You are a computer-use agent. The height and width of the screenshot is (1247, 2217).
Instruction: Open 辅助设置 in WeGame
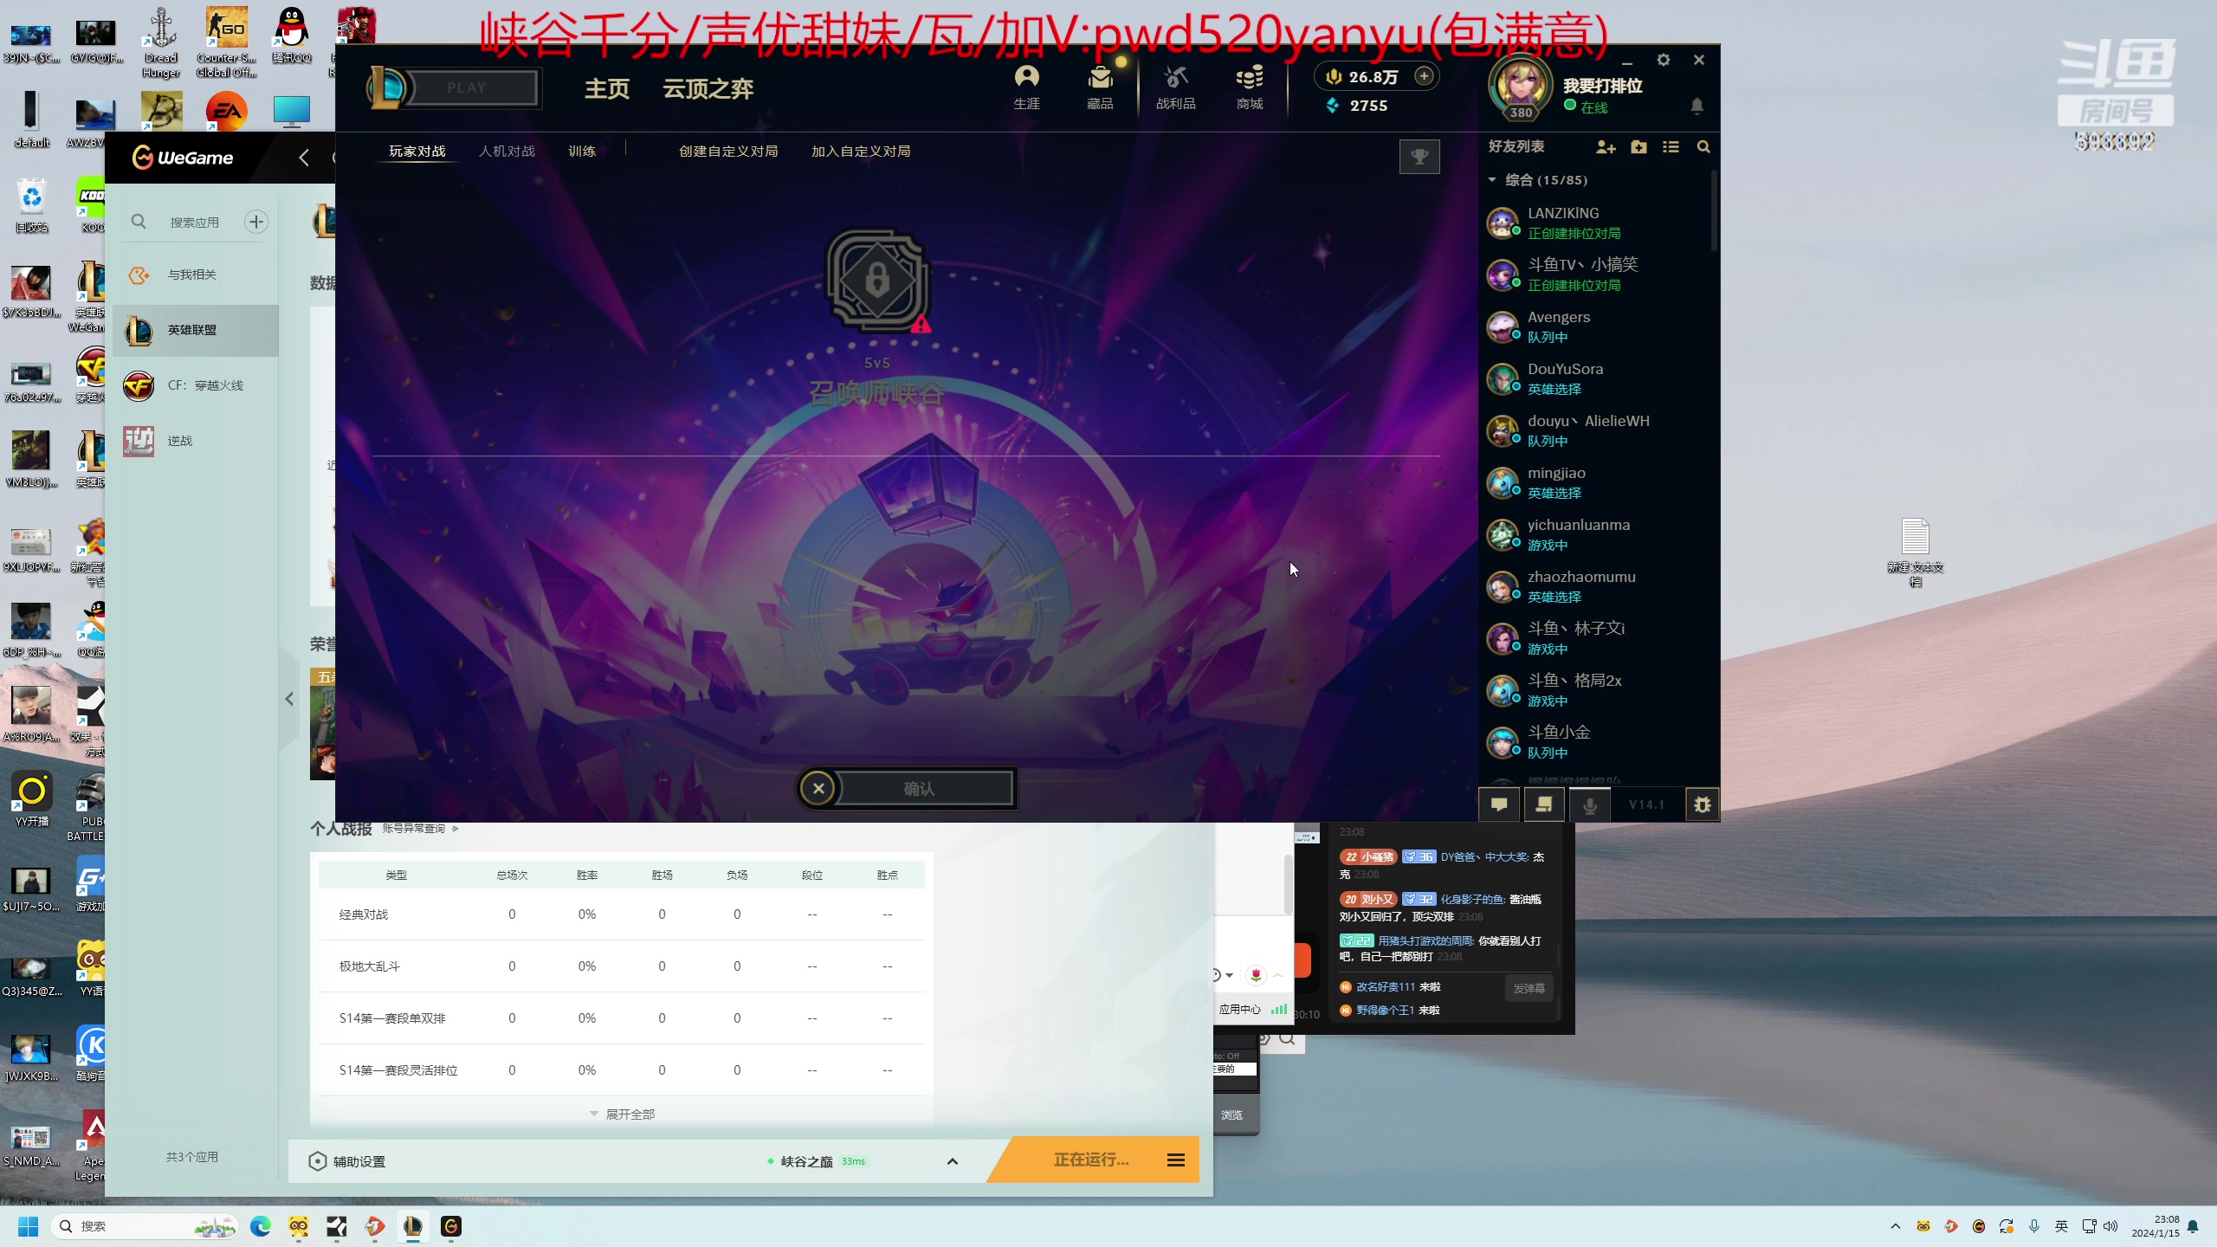[347, 1161]
